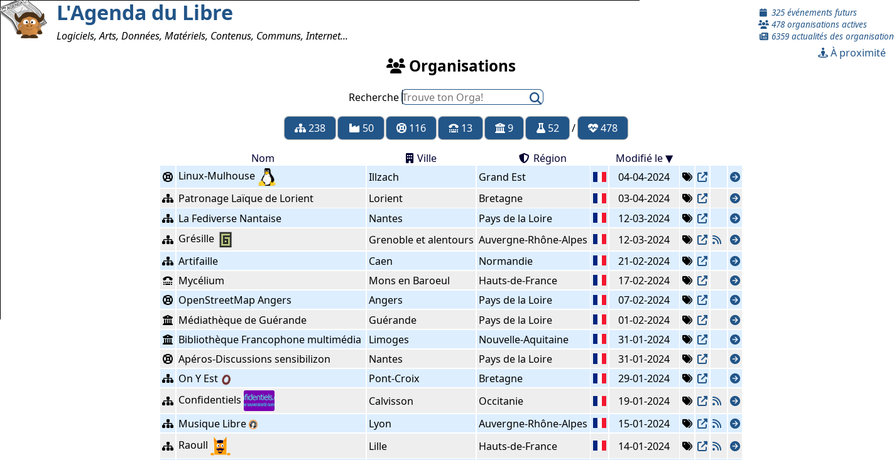Screen dimensions: 894x460
Task: Sort table by Ville column
Action: (421, 158)
